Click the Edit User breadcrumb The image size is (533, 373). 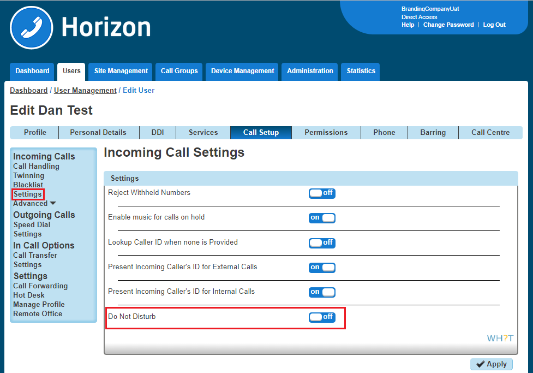click(x=139, y=91)
